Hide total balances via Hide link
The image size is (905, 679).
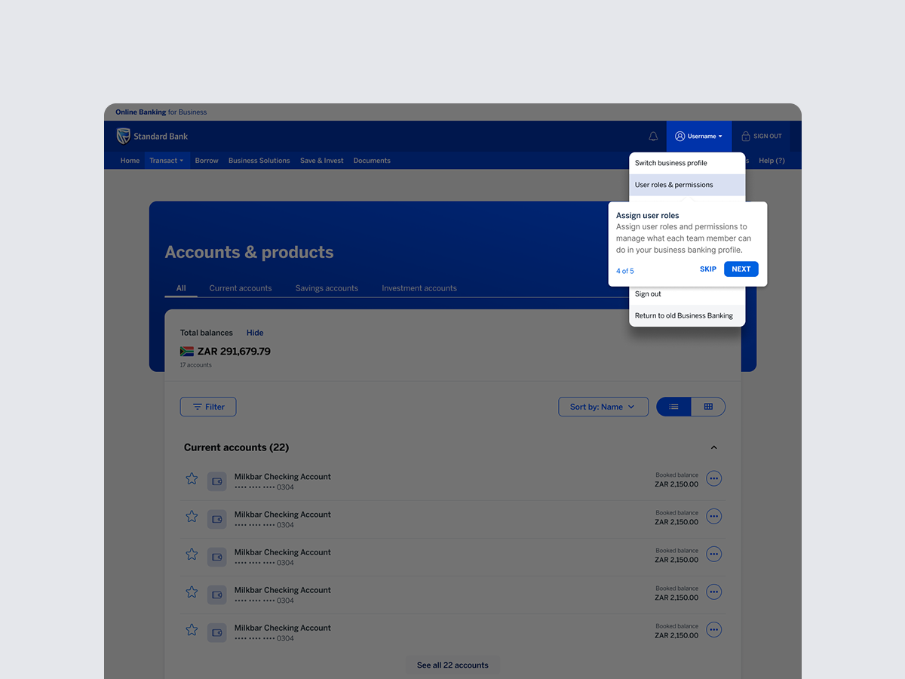255,333
